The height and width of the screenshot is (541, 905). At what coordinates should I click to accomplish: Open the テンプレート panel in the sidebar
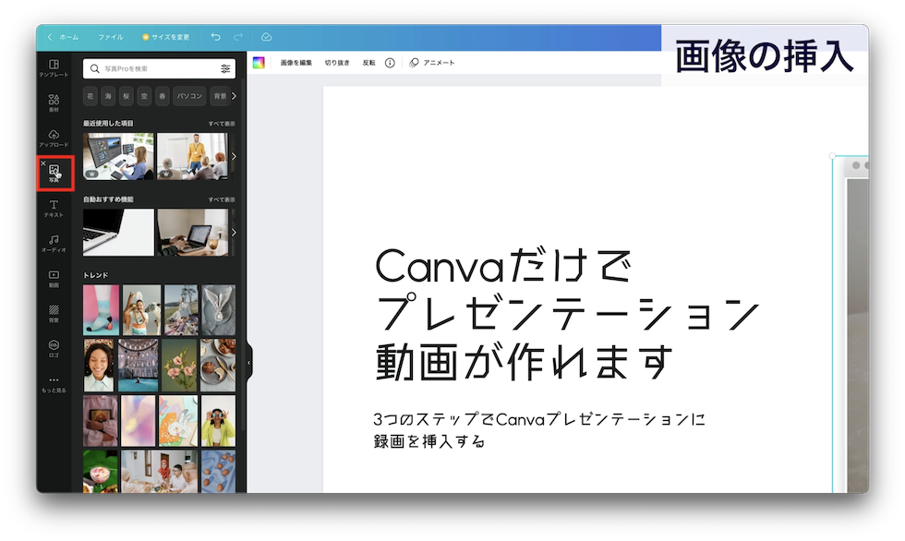(x=53, y=69)
